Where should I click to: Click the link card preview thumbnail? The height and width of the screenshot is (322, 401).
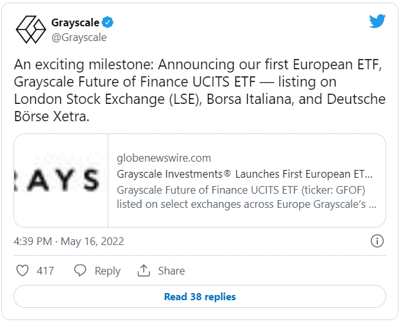tap(61, 180)
